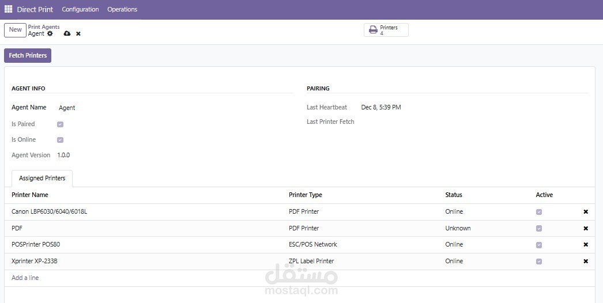Click the New button

tap(16, 29)
